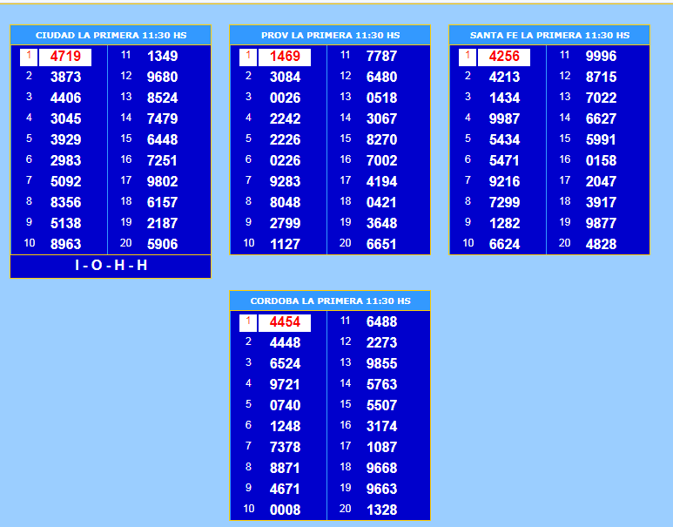Select the CORDOBA LA PRIMERA 11:30 HS header
The height and width of the screenshot is (527, 673).
[x=330, y=301]
